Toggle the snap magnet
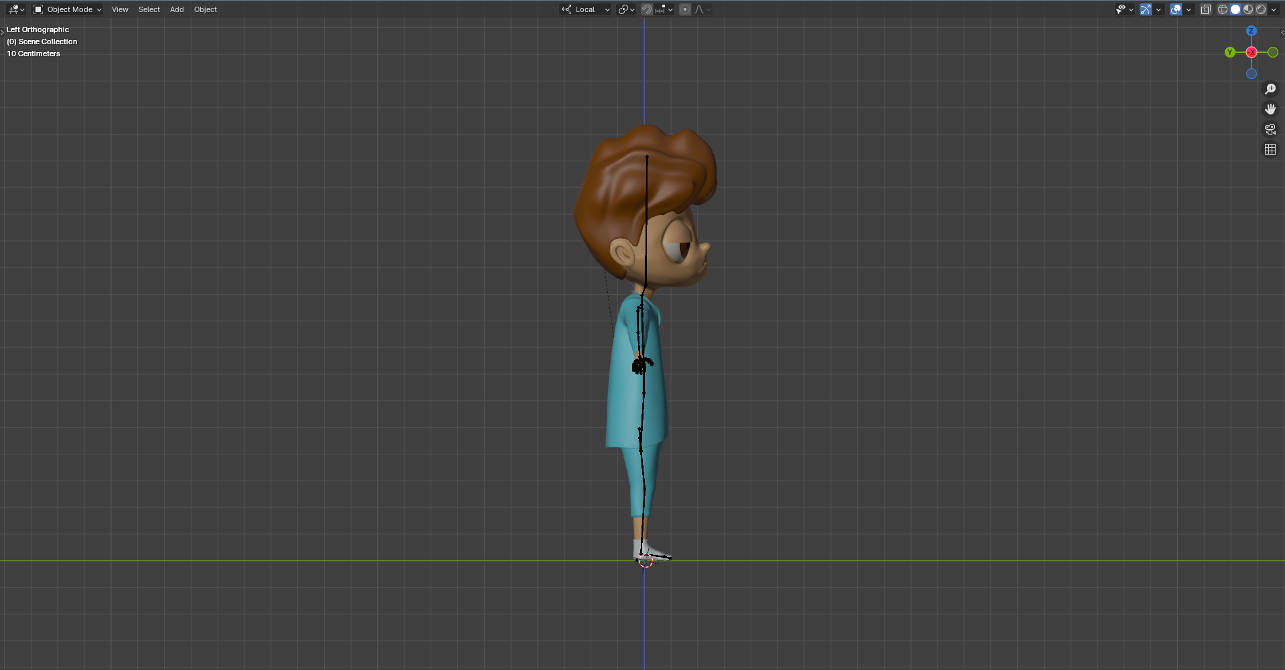Image resolution: width=1285 pixels, height=670 pixels. [646, 9]
